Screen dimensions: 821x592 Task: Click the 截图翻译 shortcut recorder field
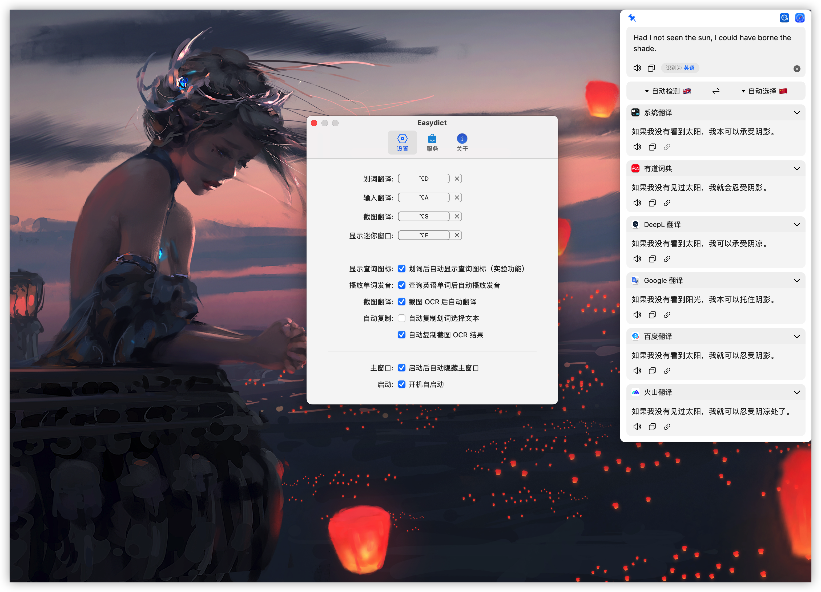tap(424, 216)
